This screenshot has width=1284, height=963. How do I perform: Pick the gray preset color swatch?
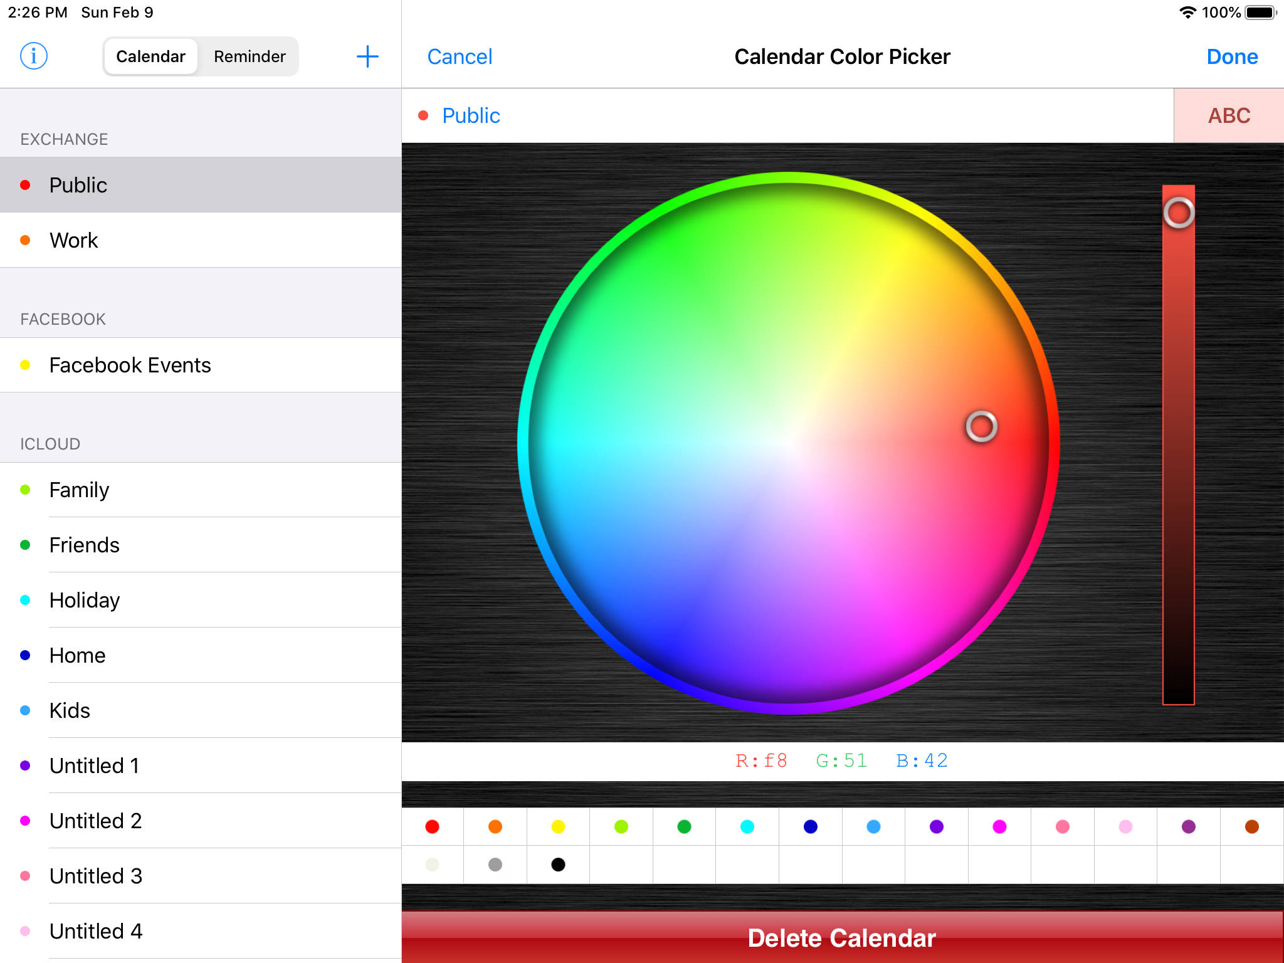click(495, 865)
